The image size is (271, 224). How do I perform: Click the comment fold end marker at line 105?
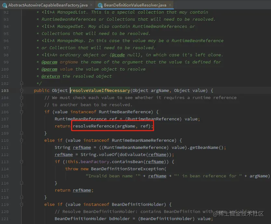tap(21, 105)
